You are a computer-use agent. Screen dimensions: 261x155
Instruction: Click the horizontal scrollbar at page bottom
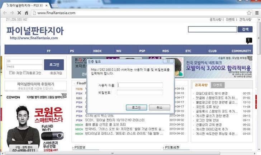click(x=113, y=153)
